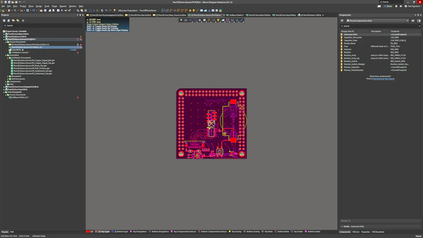Select the move objects plus tool in the active bar
The image size is (423, 238).
coord(190,20)
